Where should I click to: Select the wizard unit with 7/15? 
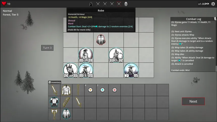click(x=131, y=70)
